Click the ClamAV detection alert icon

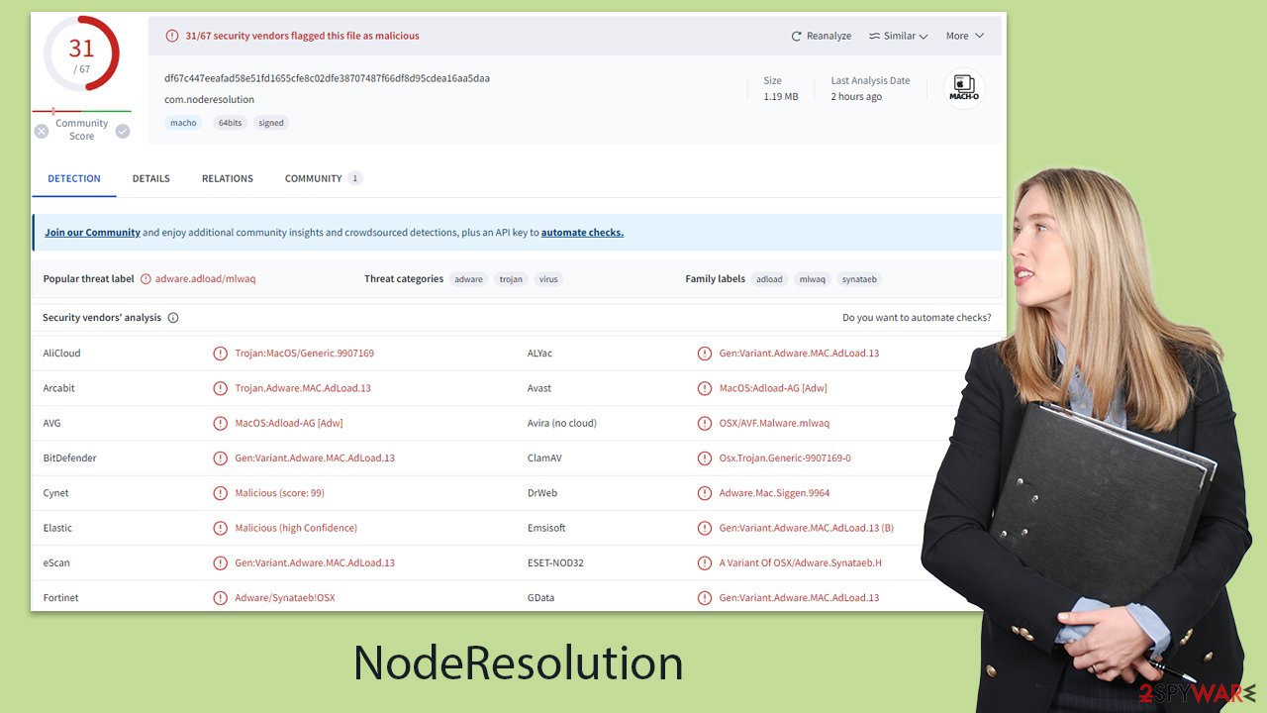point(705,458)
